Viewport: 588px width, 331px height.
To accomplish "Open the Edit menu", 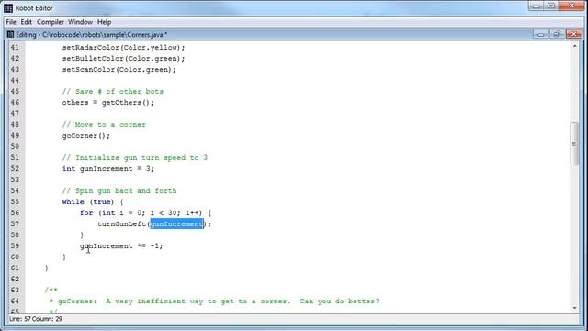I will pos(27,22).
